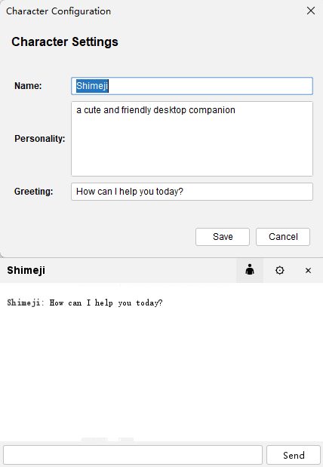Click the Shimeji greeting message in chat
323x467 pixels.
tap(85, 303)
